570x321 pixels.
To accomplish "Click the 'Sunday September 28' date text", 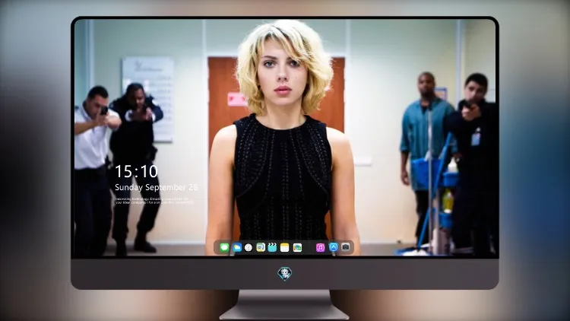I will point(157,187).
